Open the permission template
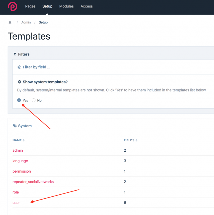This screenshot has height=215, width=214. (22, 171)
